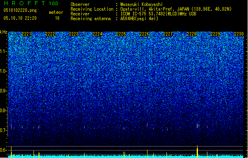Viewport: 248px width, 158px height.
Task: Click the 2228 time marker
Action: [x=192, y=34]
